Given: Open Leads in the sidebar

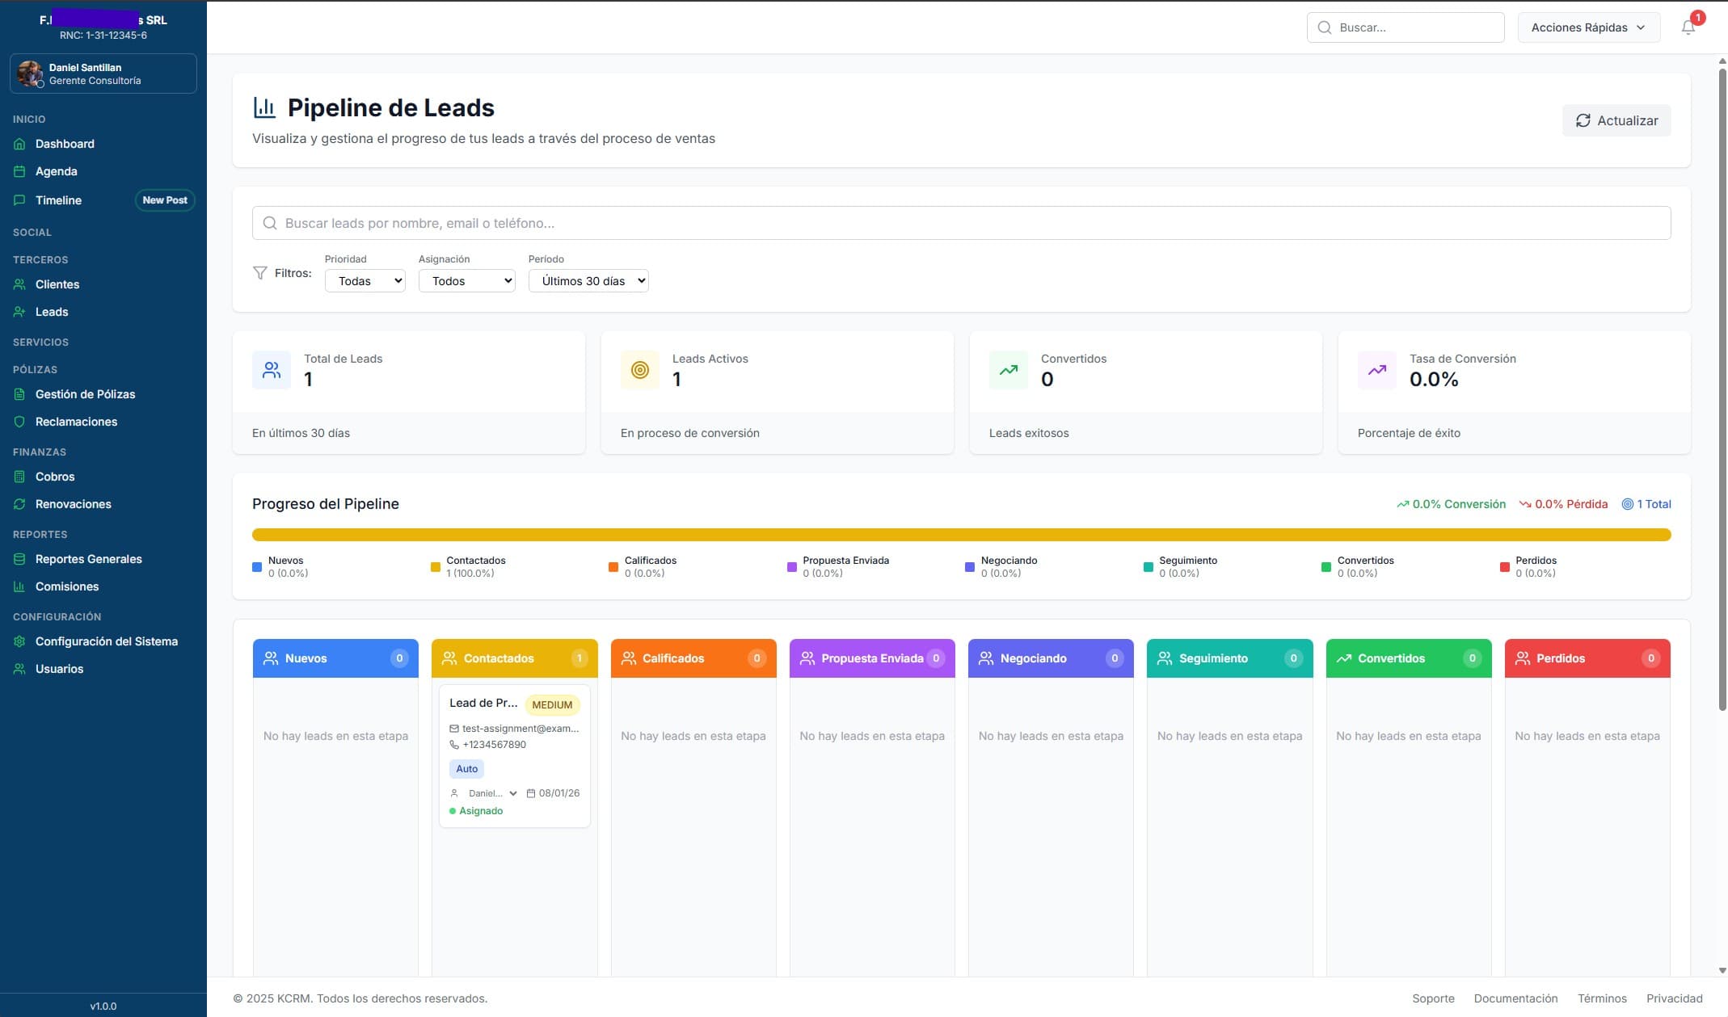Looking at the screenshot, I should 51,312.
